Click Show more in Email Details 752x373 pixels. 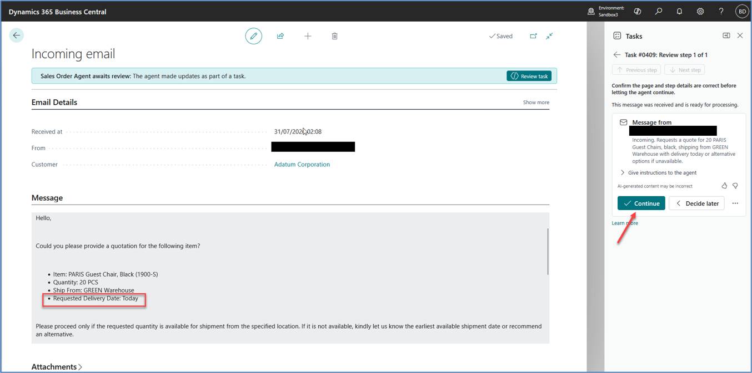(536, 103)
